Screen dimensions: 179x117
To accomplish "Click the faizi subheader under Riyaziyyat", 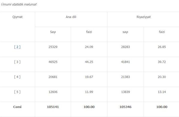I will 162,32.
